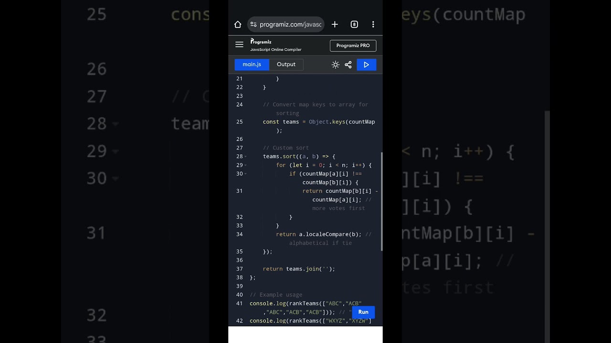Click the Programiz logo
The image size is (611, 343).
(261, 41)
